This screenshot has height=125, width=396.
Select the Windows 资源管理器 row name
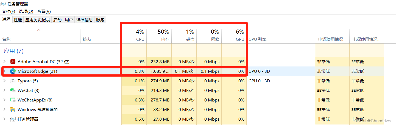tap(38, 109)
